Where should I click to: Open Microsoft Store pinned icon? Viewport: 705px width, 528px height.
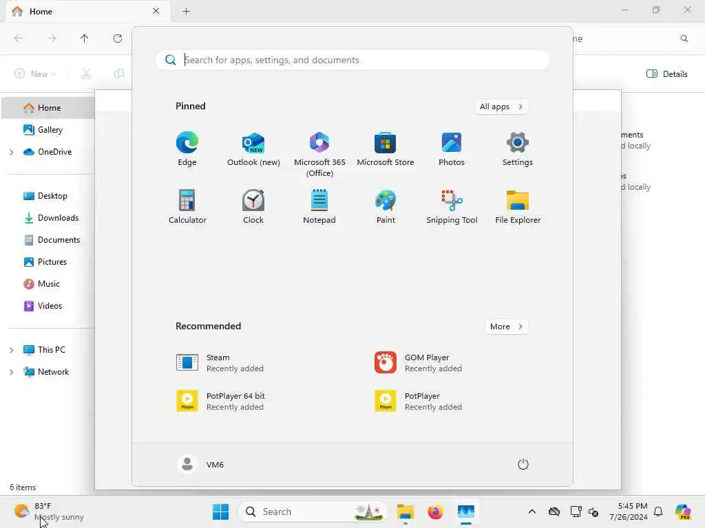(x=386, y=149)
